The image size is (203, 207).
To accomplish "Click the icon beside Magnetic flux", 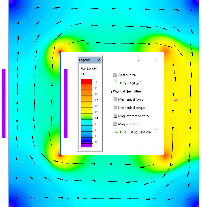I will (115, 124).
